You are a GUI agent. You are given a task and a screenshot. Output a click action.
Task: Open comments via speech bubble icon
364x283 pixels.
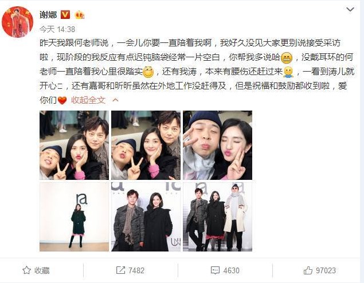pyautogui.click(x=215, y=270)
